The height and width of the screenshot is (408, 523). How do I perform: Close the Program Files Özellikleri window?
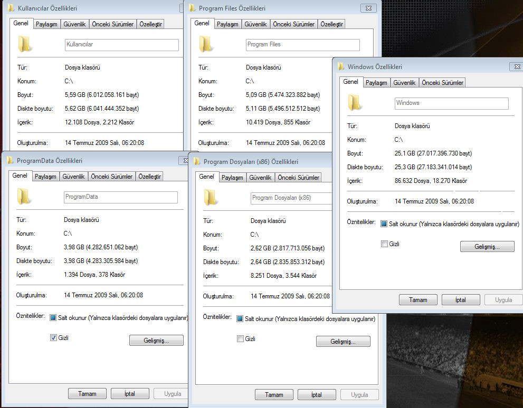pyautogui.click(x=368, y=8)
